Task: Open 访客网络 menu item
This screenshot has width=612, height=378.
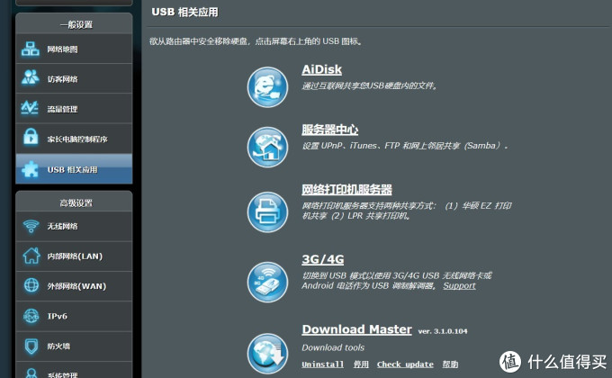Action: pyautogui.click(x=74, y=78)
